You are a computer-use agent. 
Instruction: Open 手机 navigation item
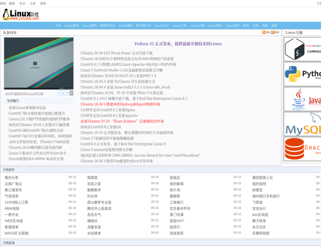(255, 26)
